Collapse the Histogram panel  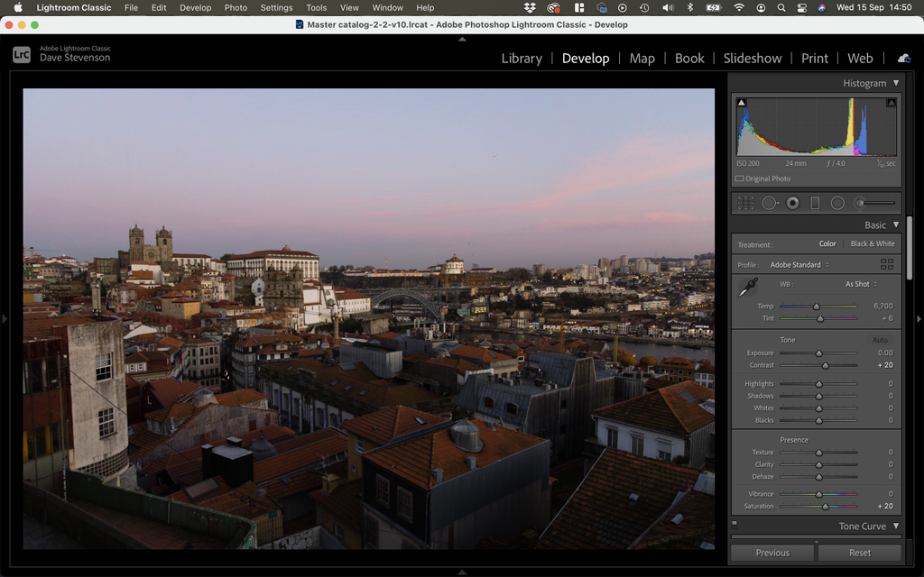coord(896,83)
